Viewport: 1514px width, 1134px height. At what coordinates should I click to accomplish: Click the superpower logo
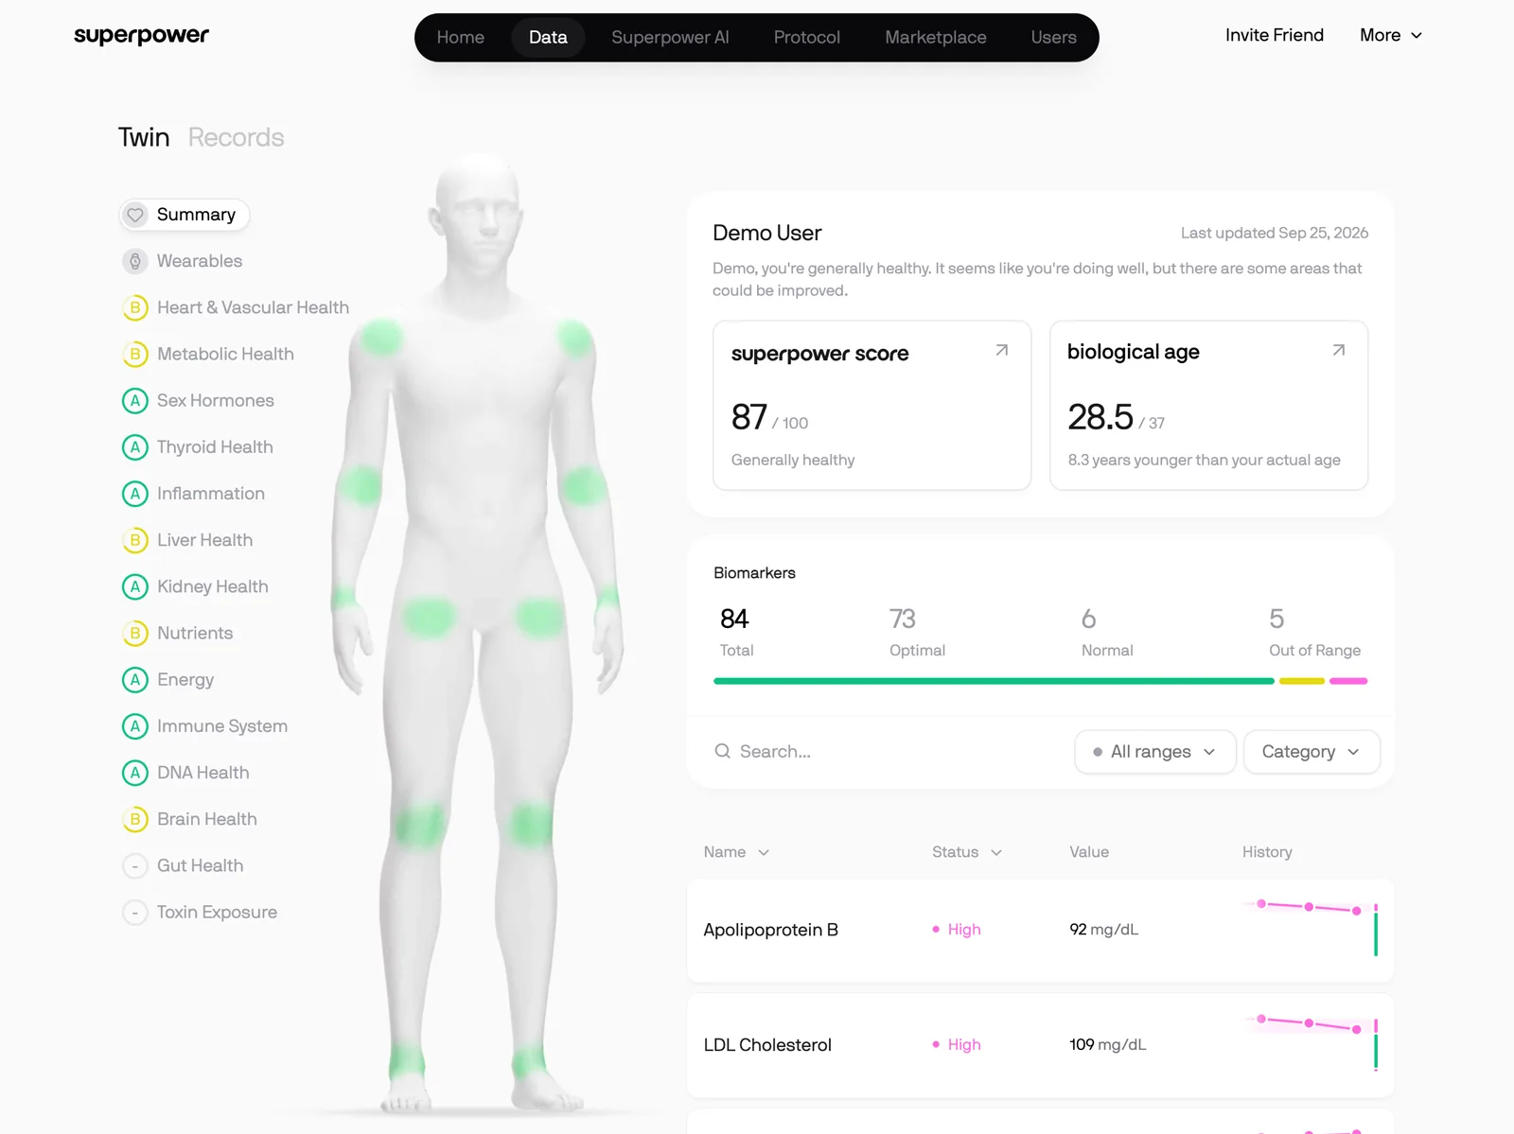(x=142, y=36)
